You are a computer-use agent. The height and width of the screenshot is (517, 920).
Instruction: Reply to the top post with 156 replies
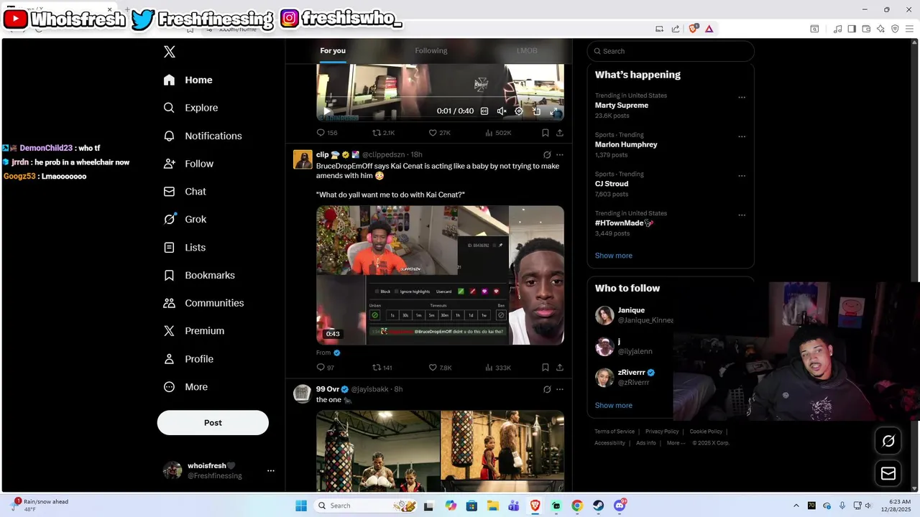tap(327, 133)
